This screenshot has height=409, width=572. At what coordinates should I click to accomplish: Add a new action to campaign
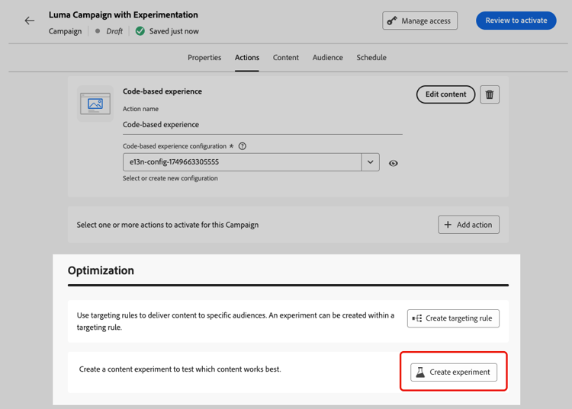(x=468, y=225)
